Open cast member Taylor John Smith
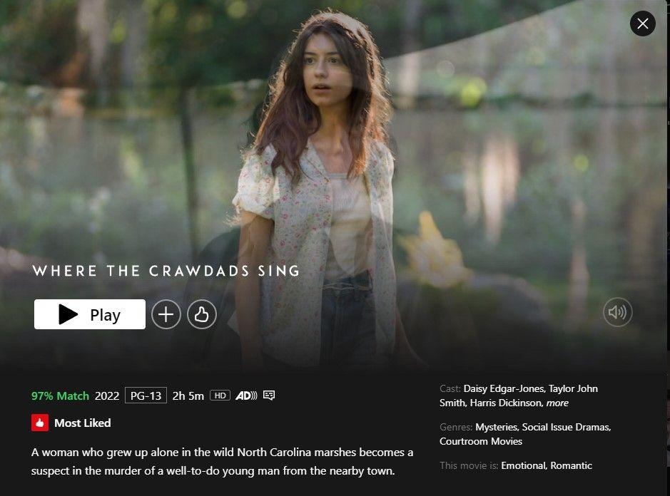Image resolution: width=670 pixels, height=496 pixels. coord(519,396)
